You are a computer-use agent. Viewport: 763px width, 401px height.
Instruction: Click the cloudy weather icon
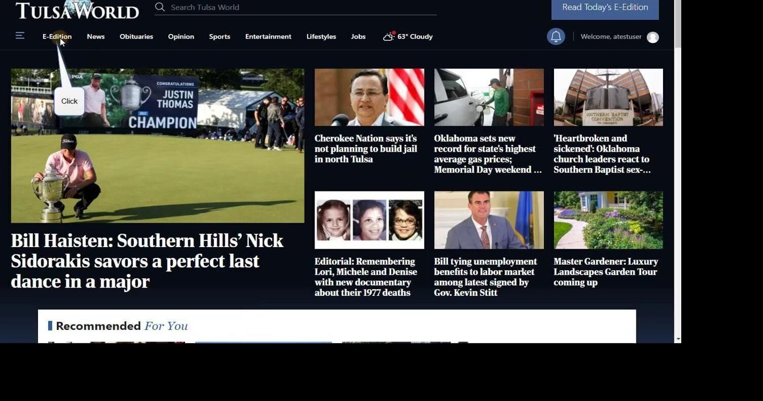[389, 36]
